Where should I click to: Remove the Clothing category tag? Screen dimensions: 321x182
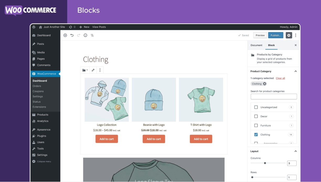[265, 84]
